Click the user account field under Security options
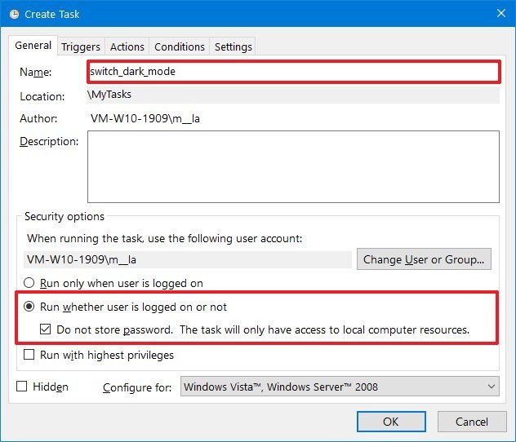 tap(188, 259)
